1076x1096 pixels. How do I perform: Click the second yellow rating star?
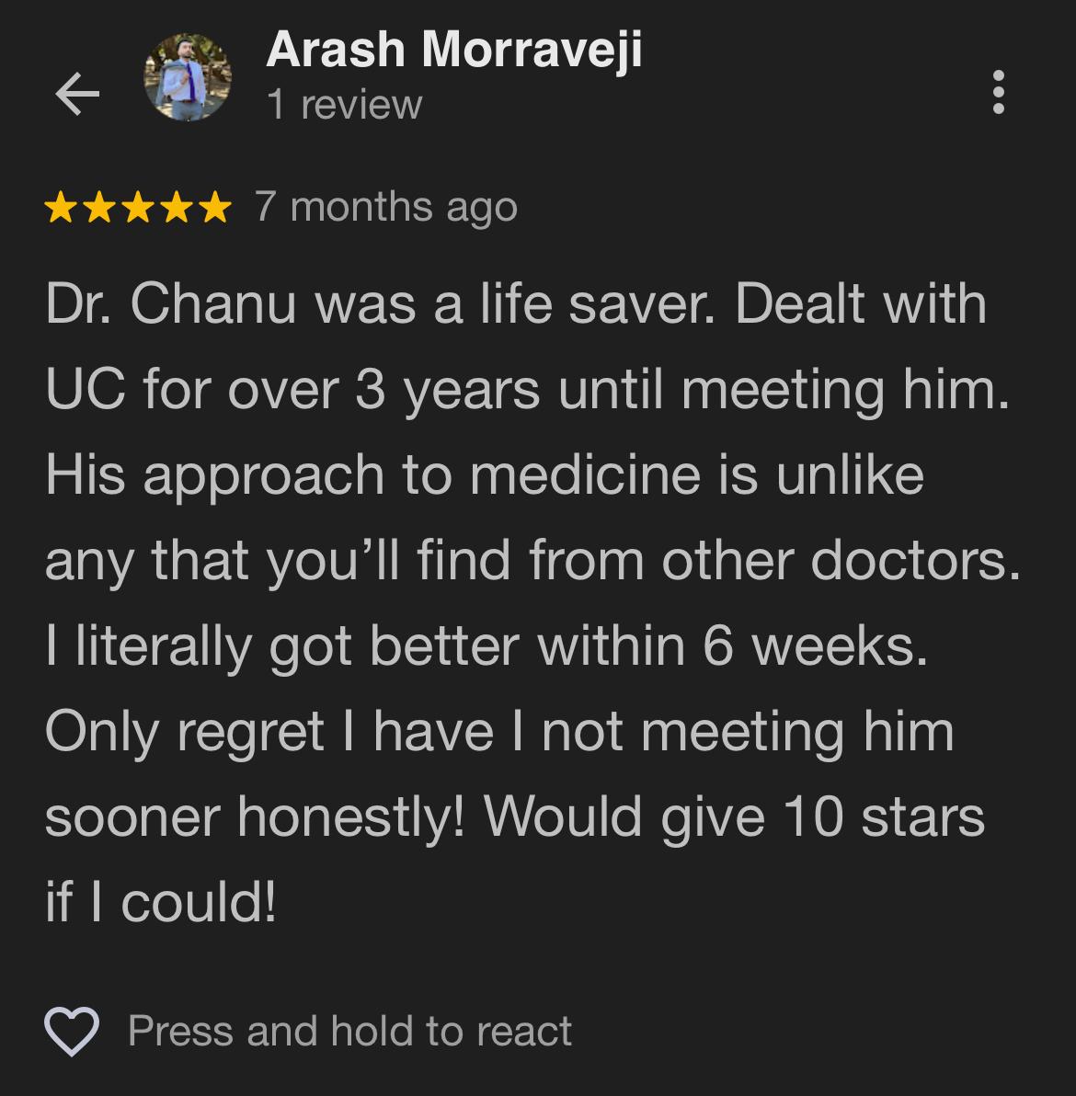click(x=98, y=208)
